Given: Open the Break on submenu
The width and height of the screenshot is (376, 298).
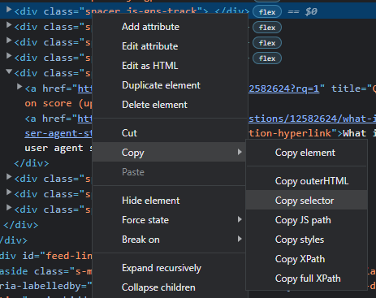Looking at the screenshot, I should [x=169, y=240].
